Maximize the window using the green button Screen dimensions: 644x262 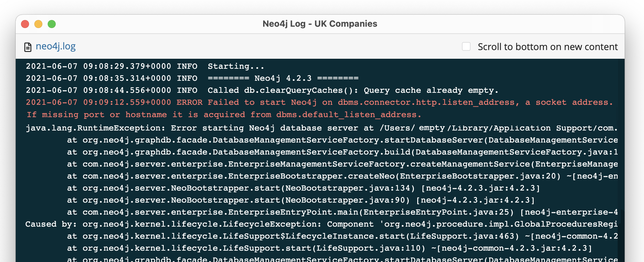pos(52,24)
